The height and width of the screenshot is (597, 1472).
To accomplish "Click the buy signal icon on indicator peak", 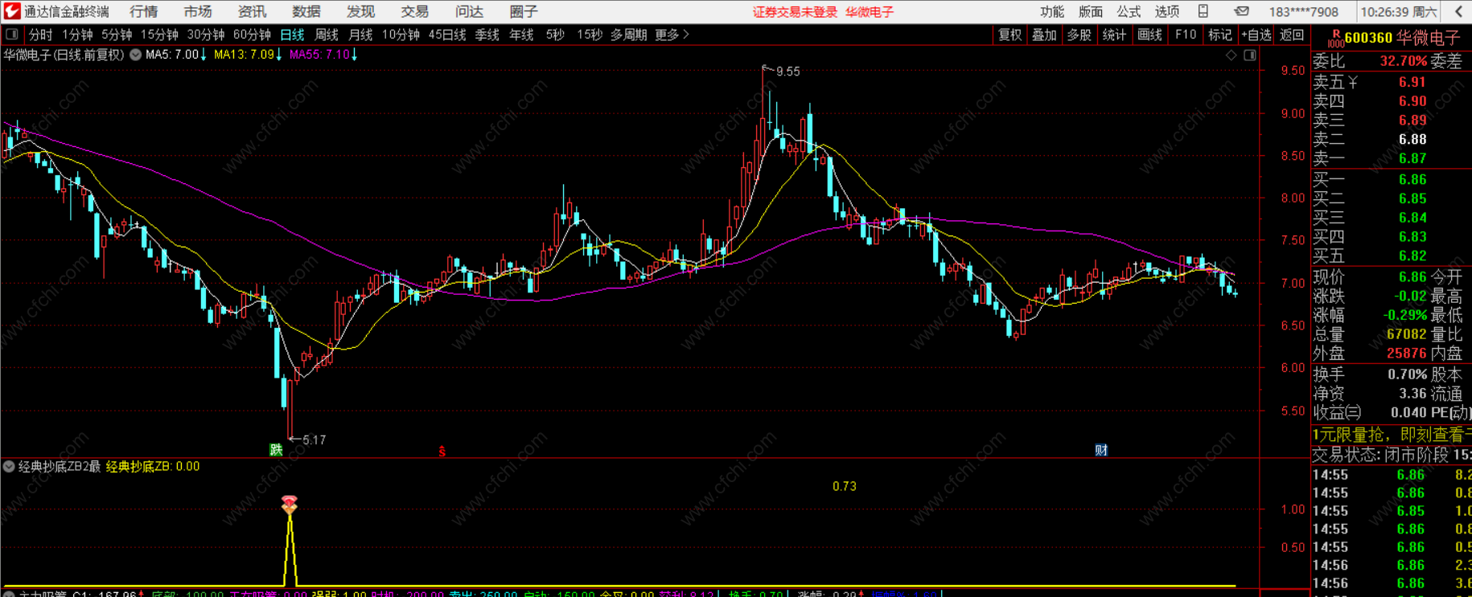I will tap(290, 505).
